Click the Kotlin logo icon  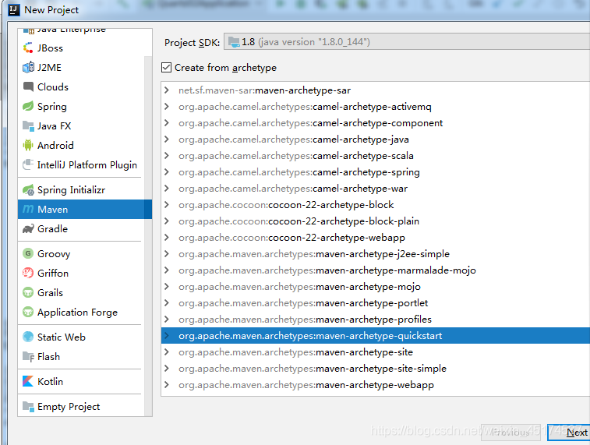tap(28, 381)
